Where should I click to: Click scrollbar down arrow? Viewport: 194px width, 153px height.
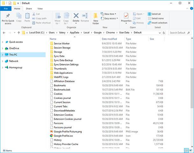coord(192,147)
